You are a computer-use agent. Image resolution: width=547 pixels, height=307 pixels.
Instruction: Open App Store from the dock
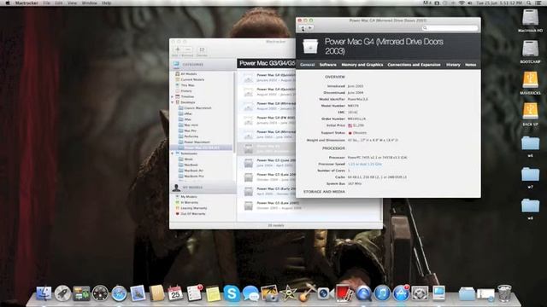click(x=401, y=293)
